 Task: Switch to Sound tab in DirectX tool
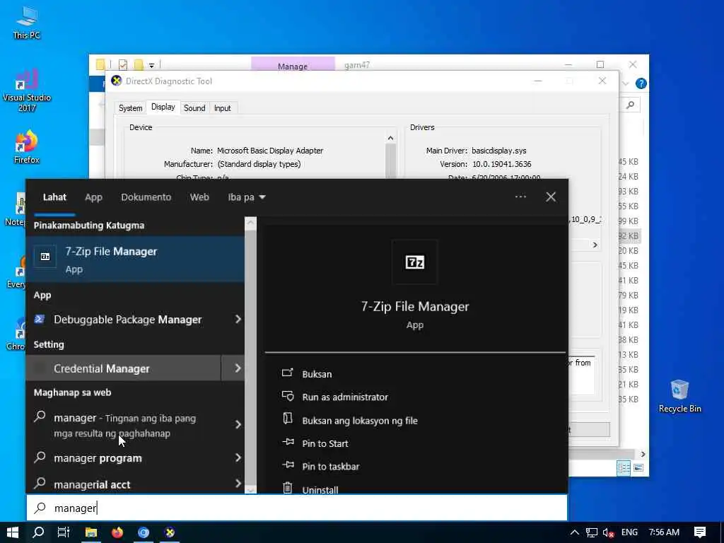[194, 108]
